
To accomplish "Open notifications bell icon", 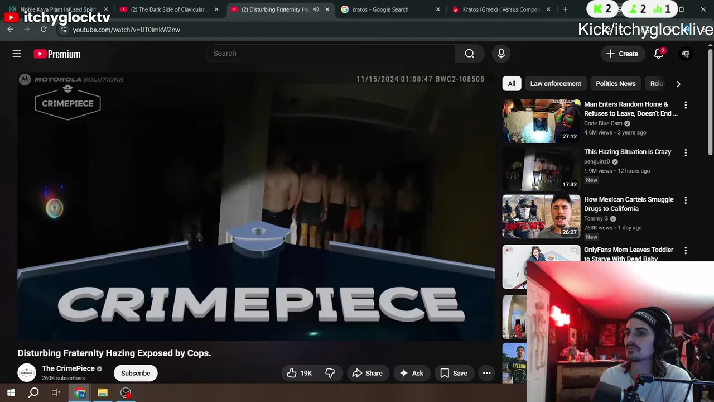I will pos(659,54).
